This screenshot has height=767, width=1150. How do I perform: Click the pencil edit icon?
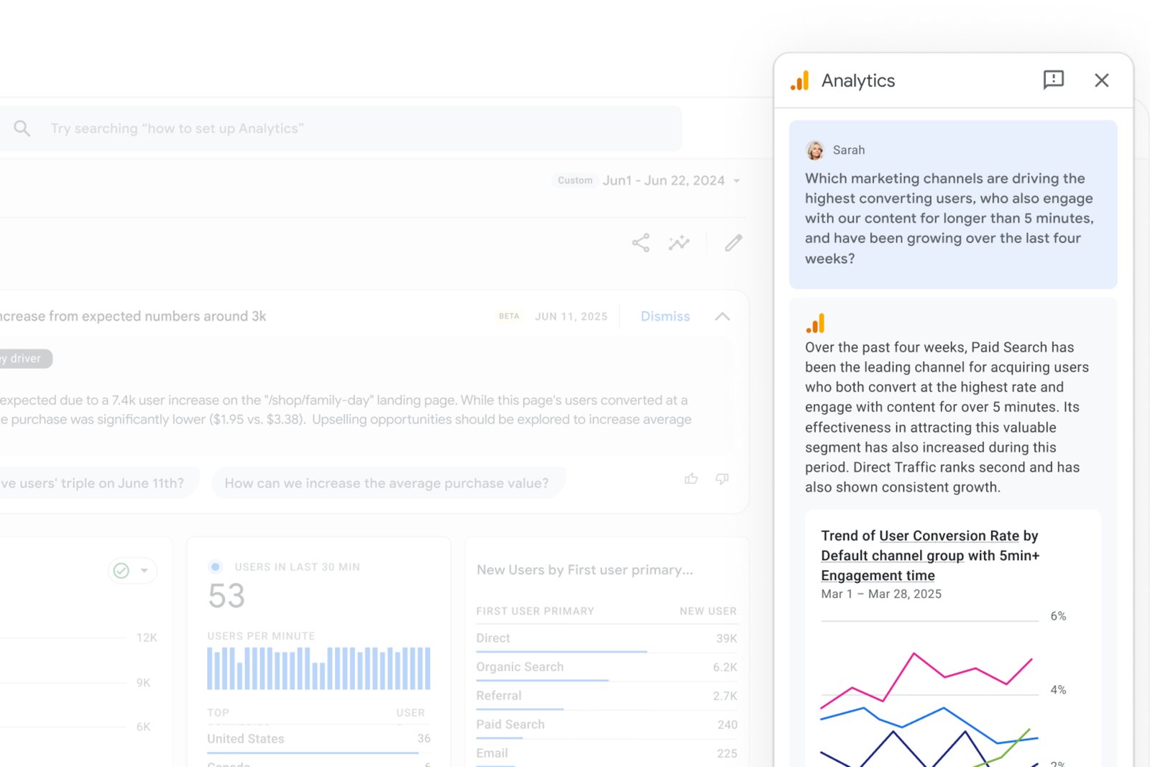(x=733, y=243)
